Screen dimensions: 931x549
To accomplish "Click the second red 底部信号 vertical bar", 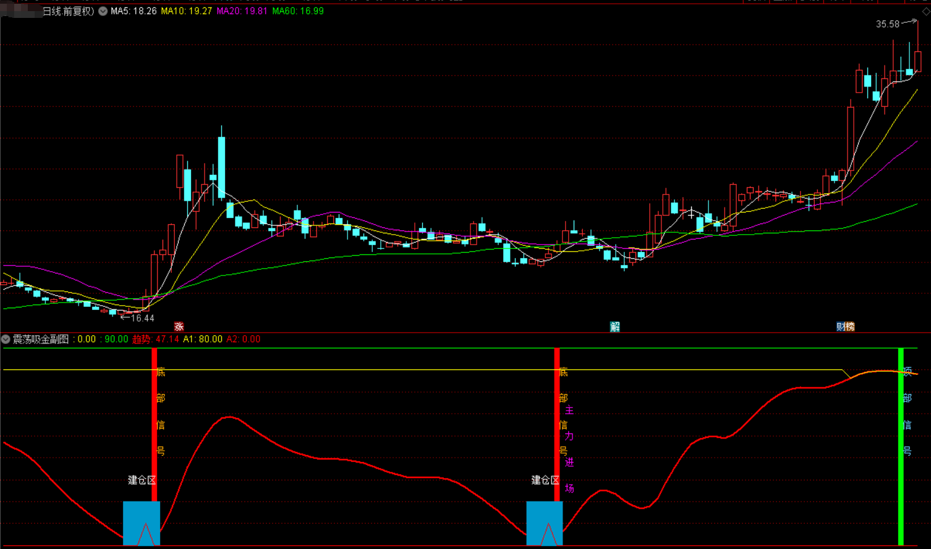I will [557, 425].
